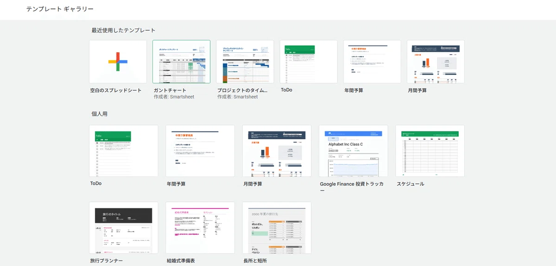Image resolution: width=556 pixels, height=266 pixels.
Task: Click 作成者: Smartsheet under プロジェクトのタイム...
Action: (238, 97)
